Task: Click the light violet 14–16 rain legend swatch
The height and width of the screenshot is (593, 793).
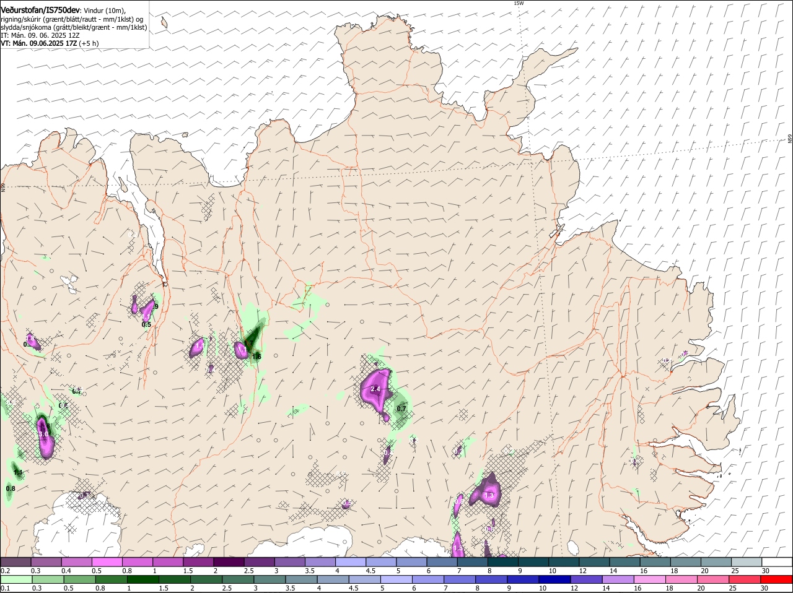Action: coord(618,579)
